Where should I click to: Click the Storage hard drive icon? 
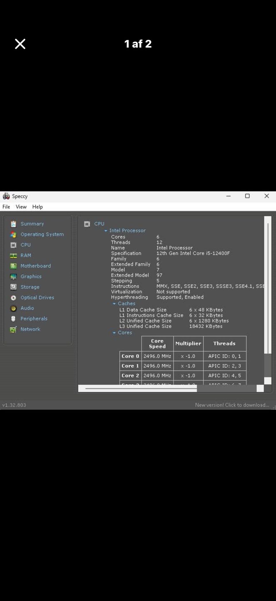point(13,287)
